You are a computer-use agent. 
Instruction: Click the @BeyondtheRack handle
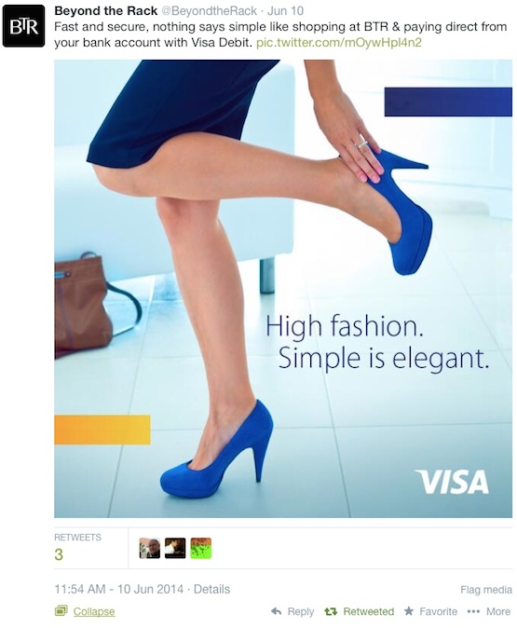tap(209, 11)
